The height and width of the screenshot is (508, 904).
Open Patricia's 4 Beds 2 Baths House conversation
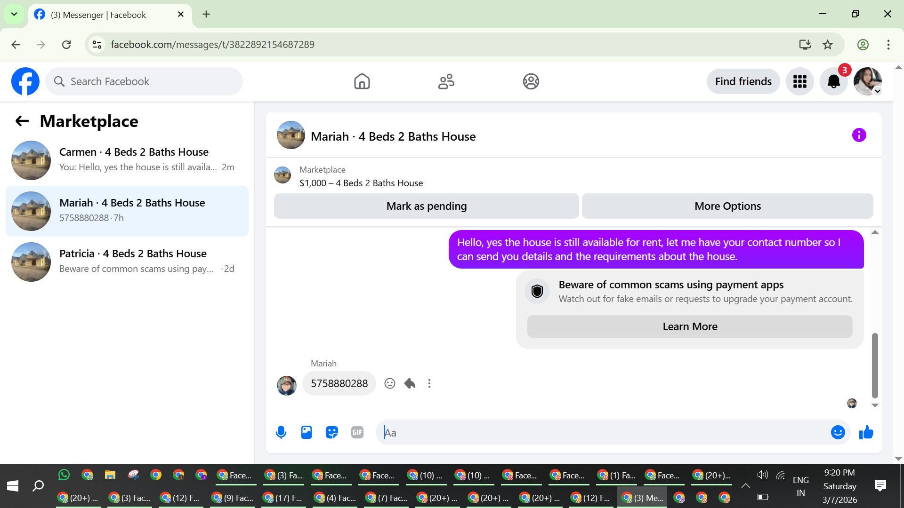pyautogui.click(x=127, y=262)
